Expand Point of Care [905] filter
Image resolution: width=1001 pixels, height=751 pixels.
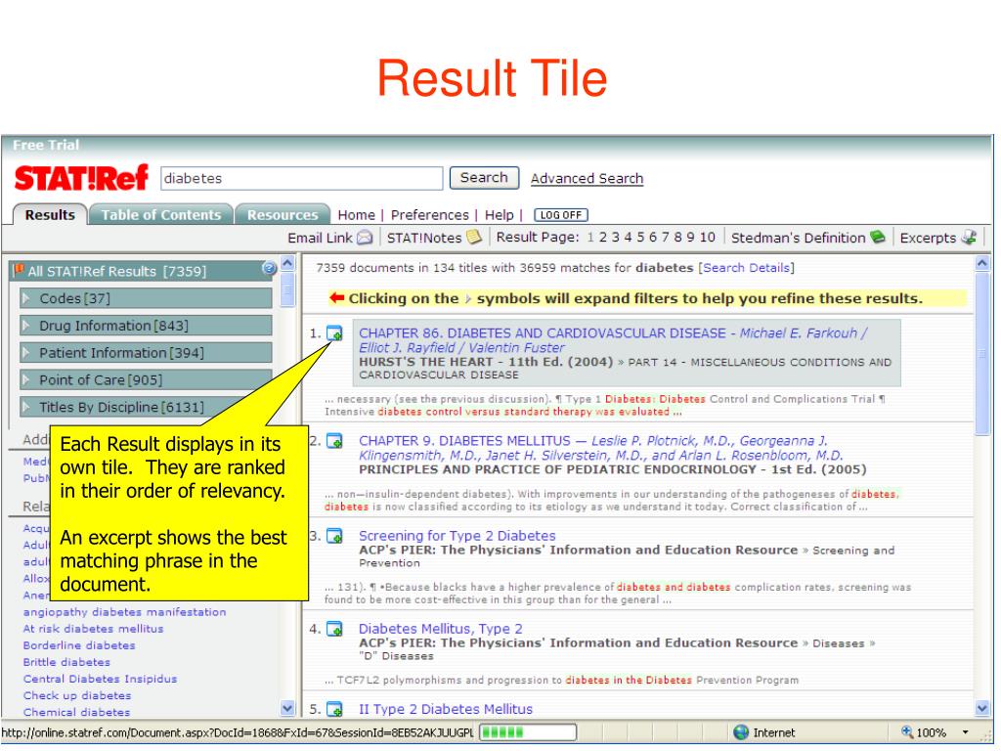point(26,380)
